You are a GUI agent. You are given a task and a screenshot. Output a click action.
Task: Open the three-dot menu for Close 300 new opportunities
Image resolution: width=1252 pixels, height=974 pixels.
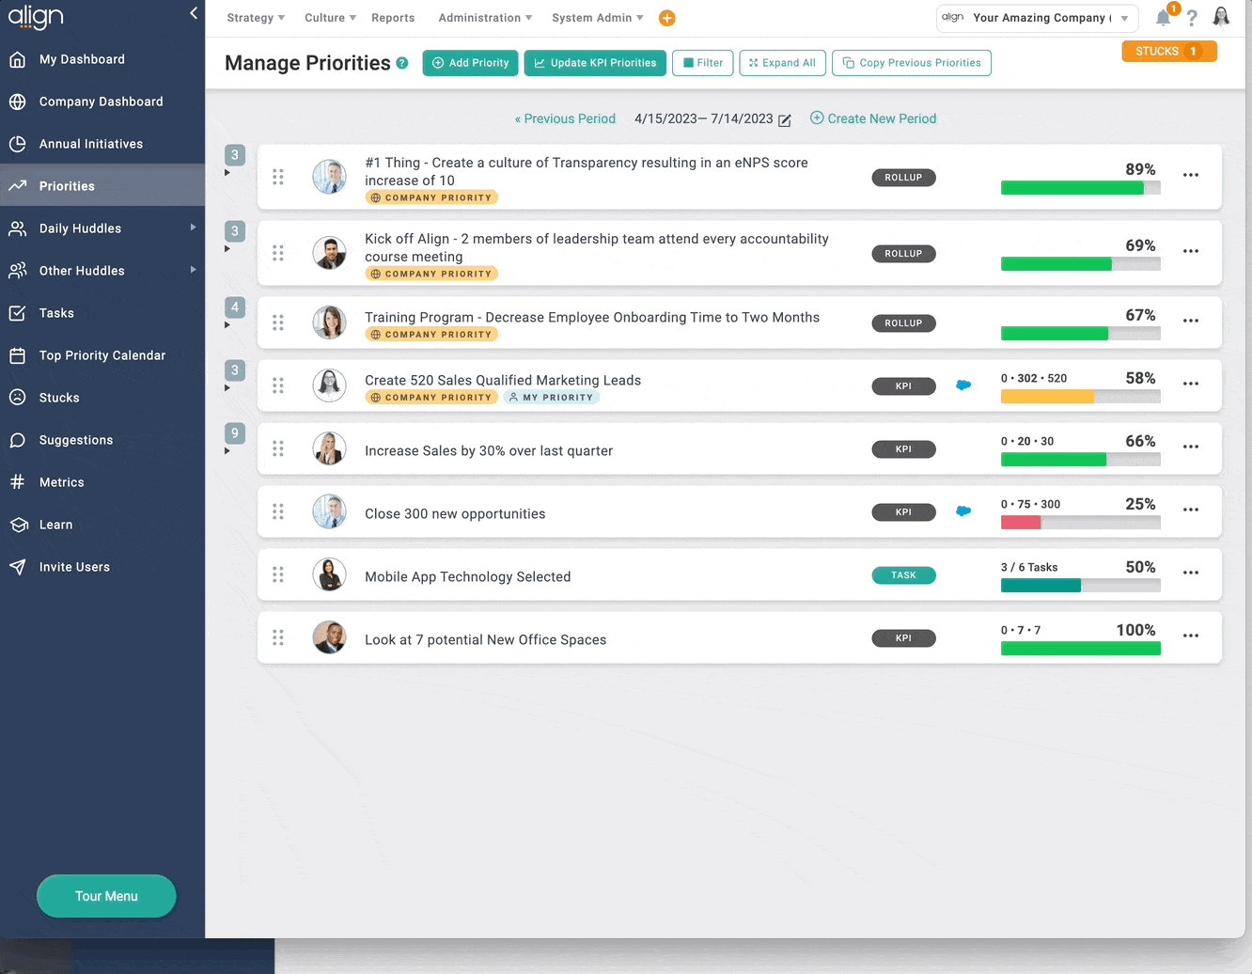pyautogui.click(x=1190, y=510)
